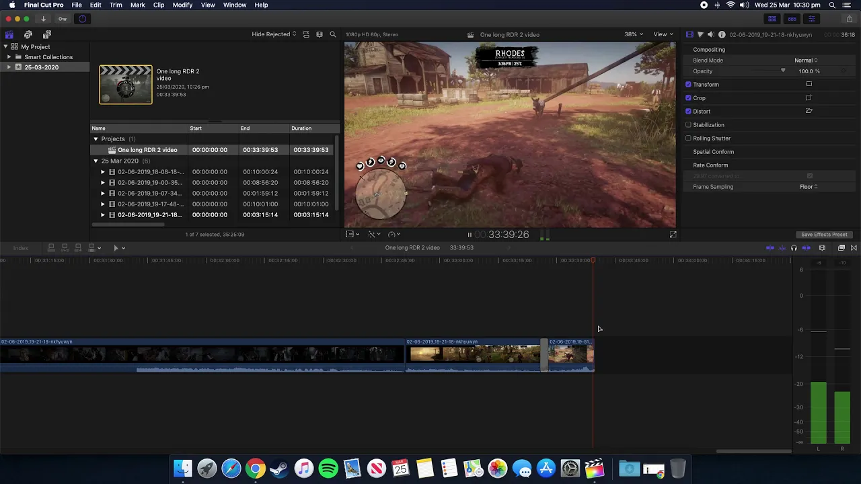Show or hide the Timeline
Image resolution: width=861 pixels, height=484 pixels.
tap(792, 19)
